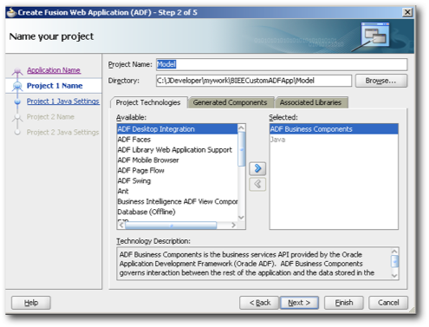Click Available list horizontal scroll right arrow
Image resolution: width=429 pixels, height=327 pixels.
pos(233,226)
